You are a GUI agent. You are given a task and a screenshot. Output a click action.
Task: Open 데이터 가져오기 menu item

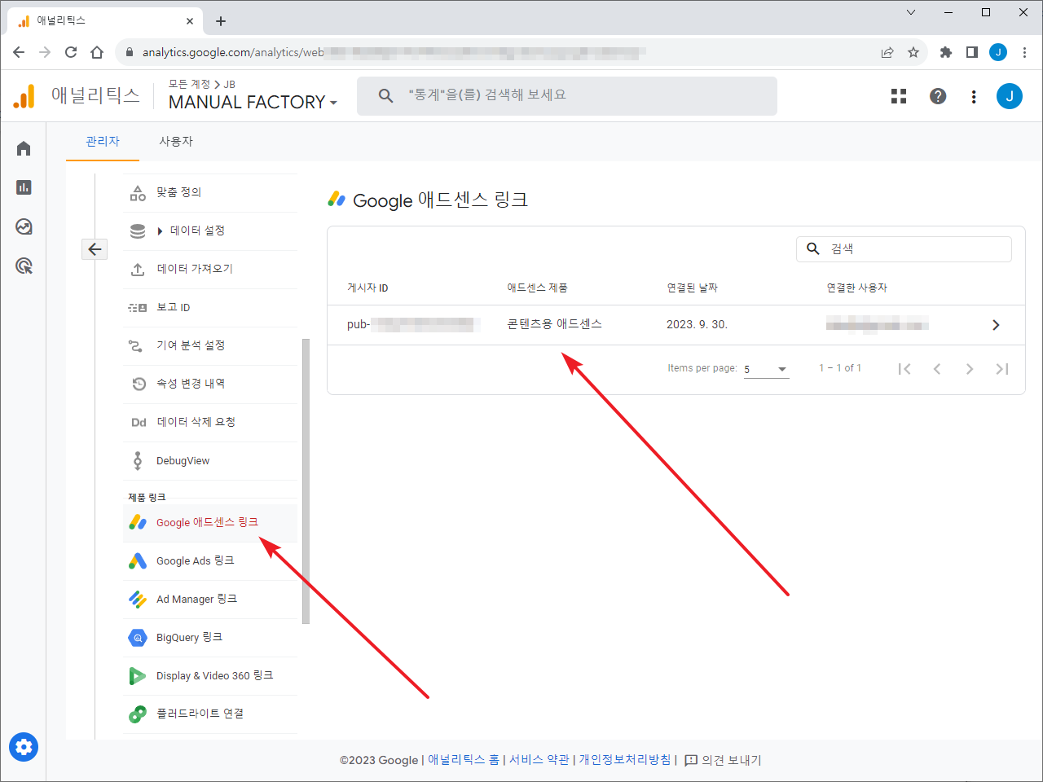[x=210, y=269]
